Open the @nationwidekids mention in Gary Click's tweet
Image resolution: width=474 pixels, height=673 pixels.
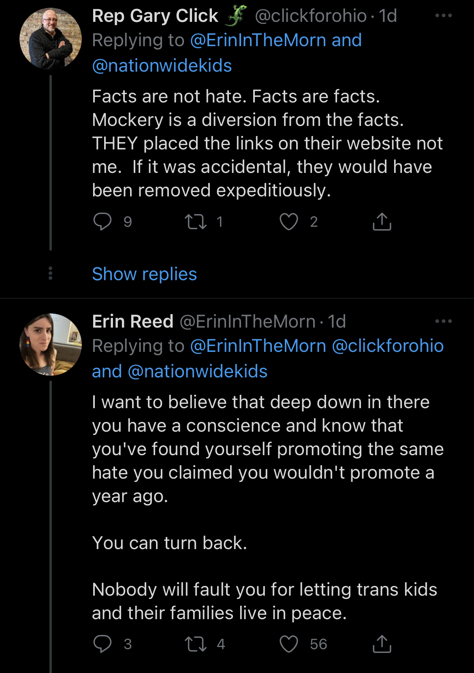162,66
